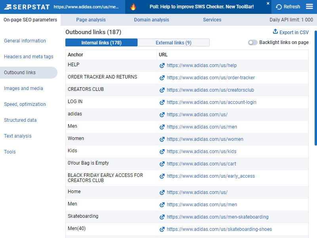Click the fire icon in the banner
Image resolution: width=317 pixels, height=238 pixels.
click(x=133, y=7)
